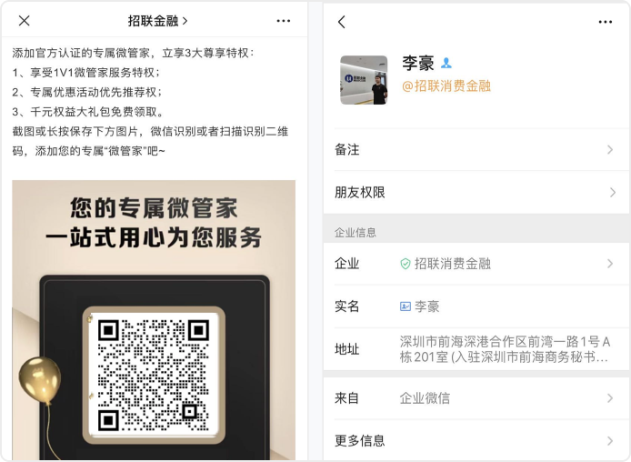The height and width of the screenshot is (462, 631).
Task: Select the text 千元权益大礼包免费领取
Action: 94,112
